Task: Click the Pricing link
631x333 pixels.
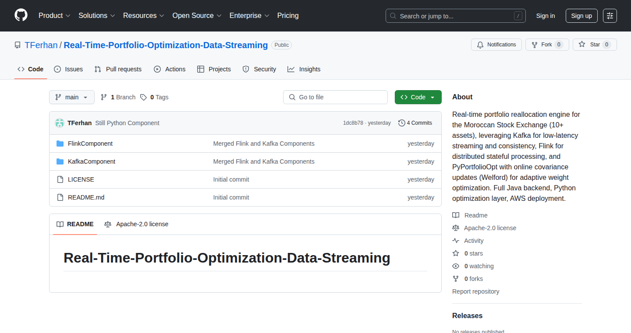Action: [288, 15]
